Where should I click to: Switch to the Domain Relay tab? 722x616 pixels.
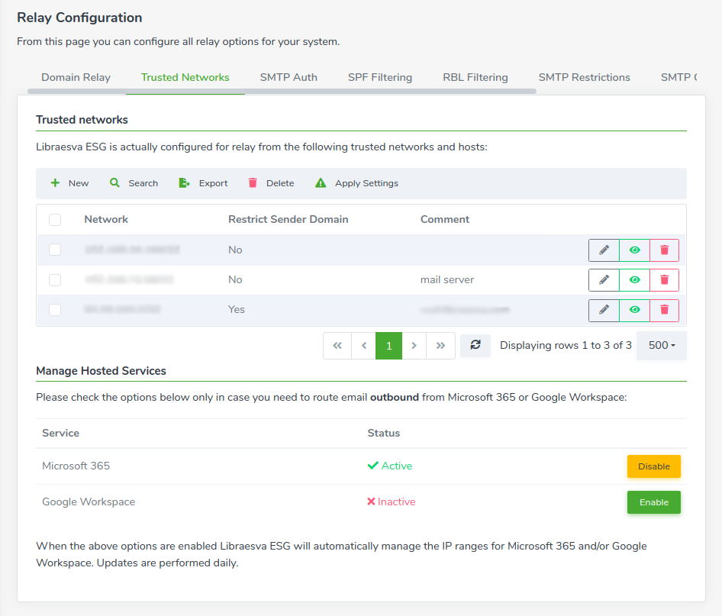point(76,77)
